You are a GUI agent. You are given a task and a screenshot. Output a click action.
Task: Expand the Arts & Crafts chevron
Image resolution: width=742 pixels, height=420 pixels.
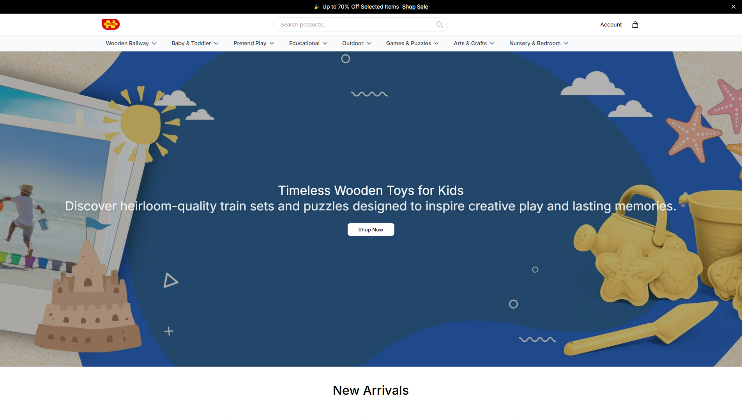(x=492, y=43)
